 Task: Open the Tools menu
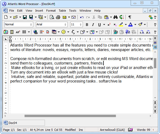(x=73, y=11)
